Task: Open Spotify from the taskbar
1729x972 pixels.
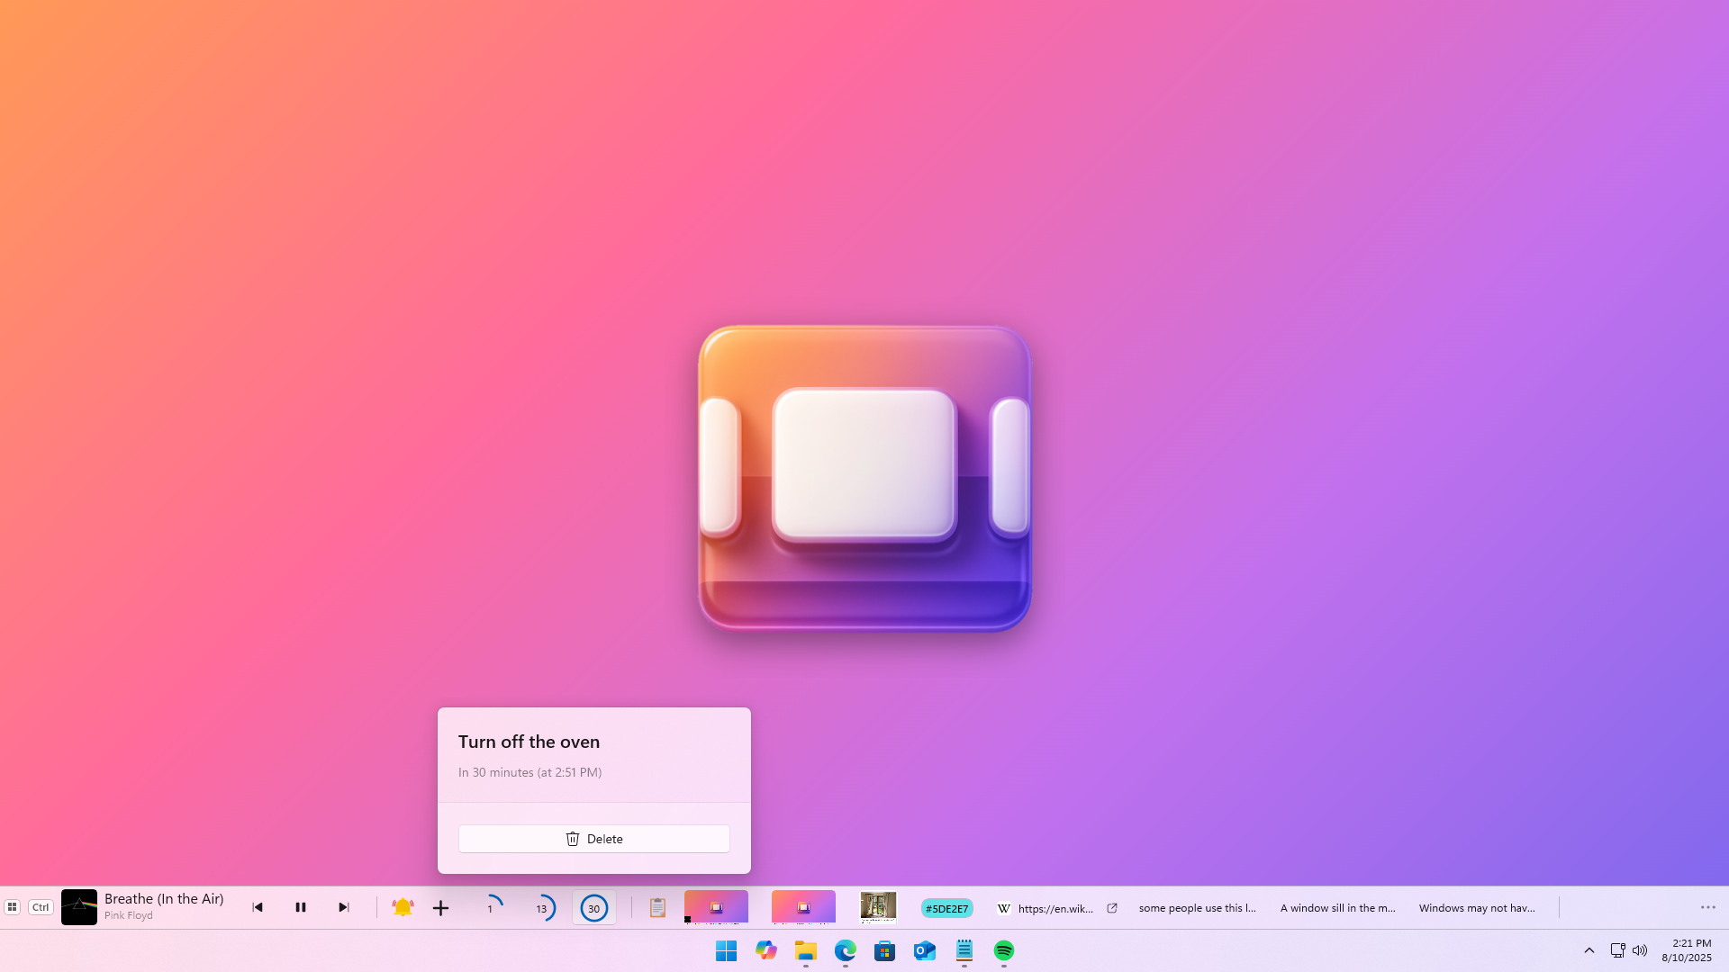Action: tap(1003, 950)
